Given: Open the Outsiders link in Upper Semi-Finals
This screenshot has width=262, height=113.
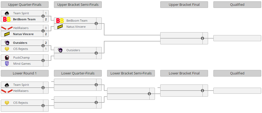Looking at the screenshot, I should point(73,50).
